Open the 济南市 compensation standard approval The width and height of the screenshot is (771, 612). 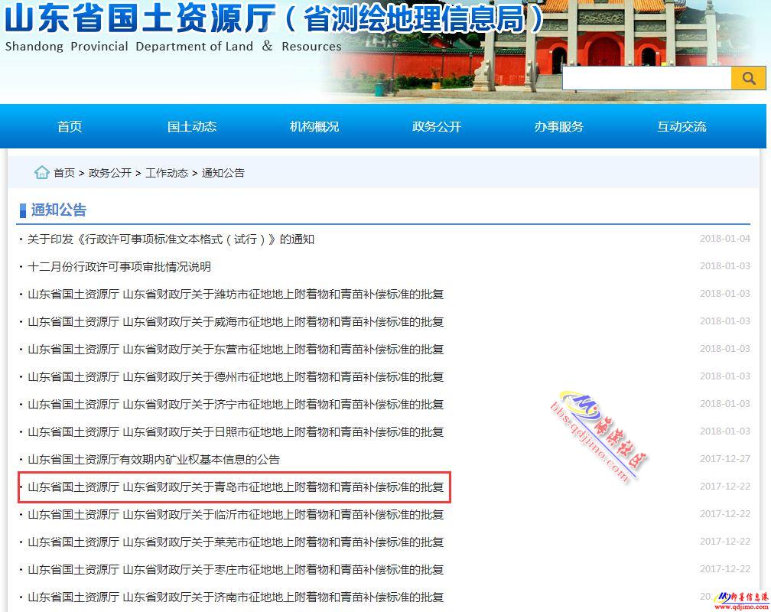[236, 597]
